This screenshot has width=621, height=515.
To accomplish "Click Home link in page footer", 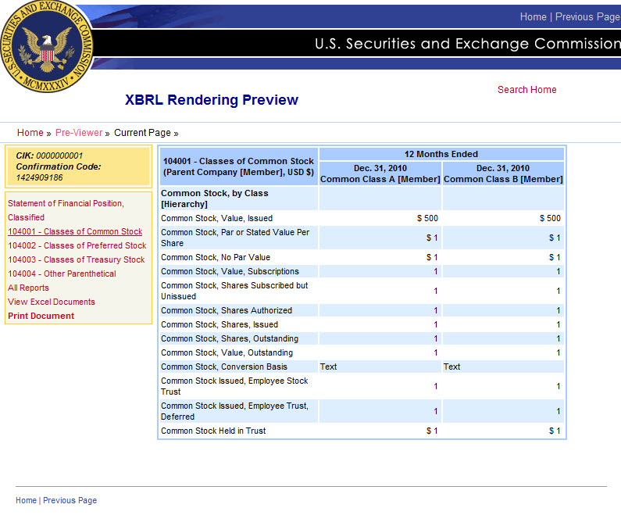I will (26, 500).
